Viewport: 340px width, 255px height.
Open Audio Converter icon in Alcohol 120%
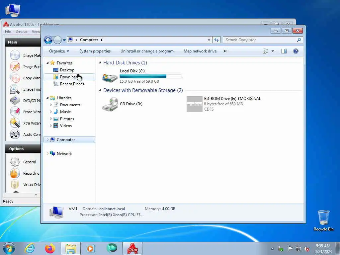(15, 134)
